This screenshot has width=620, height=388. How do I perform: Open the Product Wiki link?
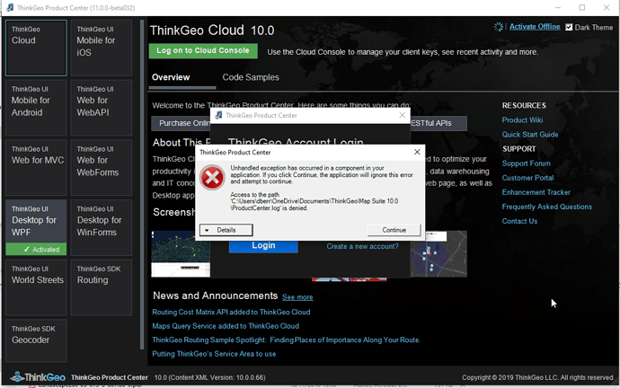[522, 120]
